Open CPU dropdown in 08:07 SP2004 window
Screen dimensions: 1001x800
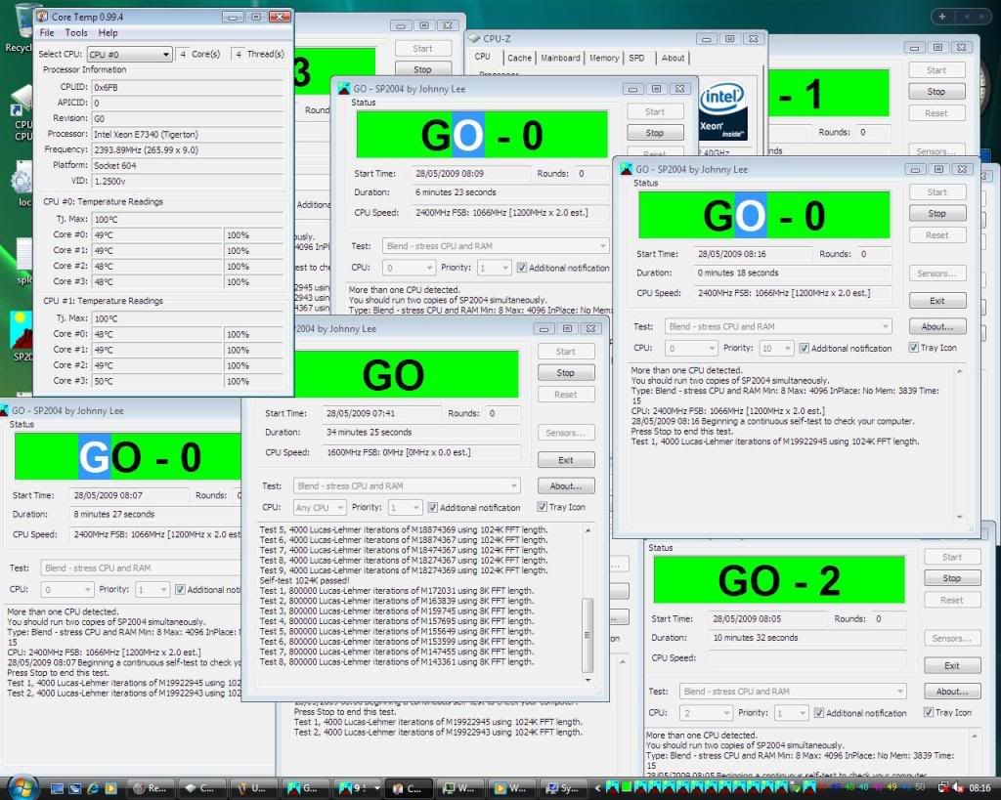pos(67,589)
